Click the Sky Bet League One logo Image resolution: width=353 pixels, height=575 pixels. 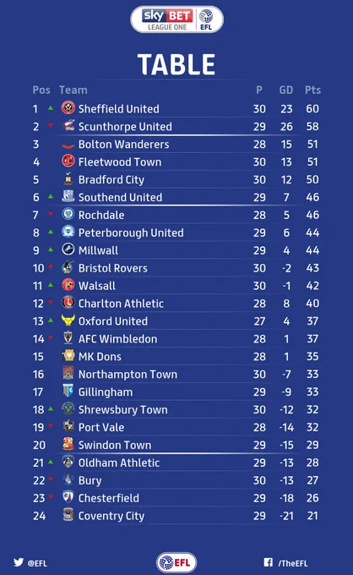pos(176,19)
